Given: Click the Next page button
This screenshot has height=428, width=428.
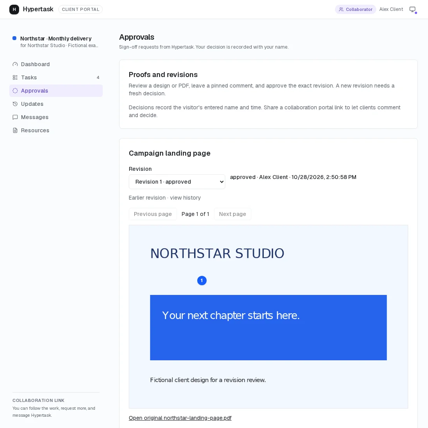Looking at the screenshot, I should click(x=232, y=214).
